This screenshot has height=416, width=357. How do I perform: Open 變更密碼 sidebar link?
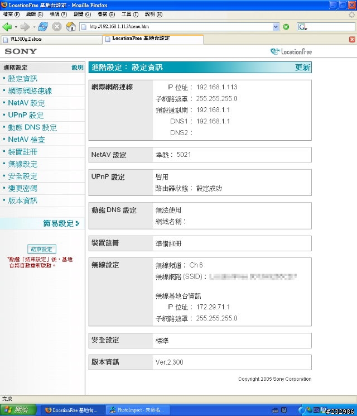coord(22,189)
